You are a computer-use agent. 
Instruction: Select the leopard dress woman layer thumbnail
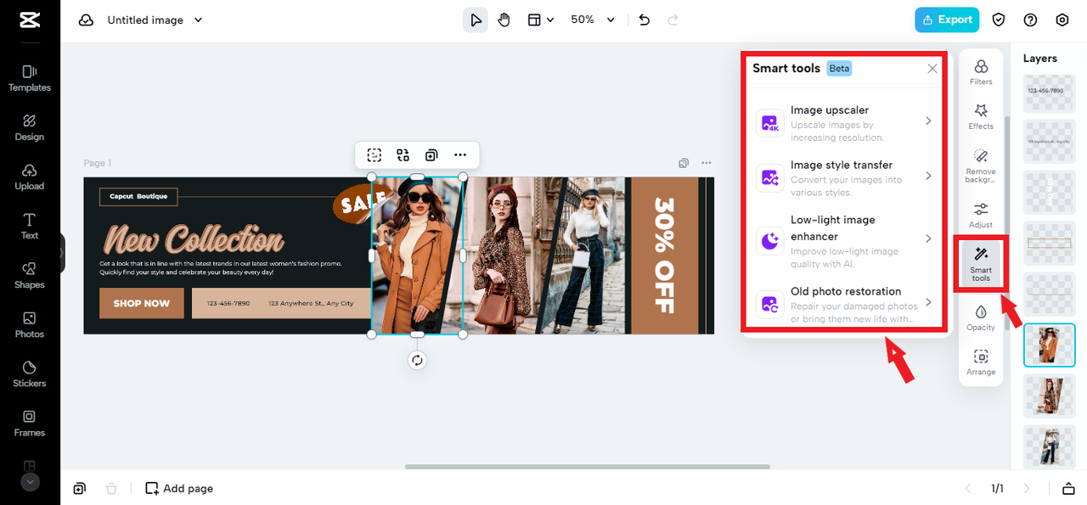click(x=1049, y=396)
